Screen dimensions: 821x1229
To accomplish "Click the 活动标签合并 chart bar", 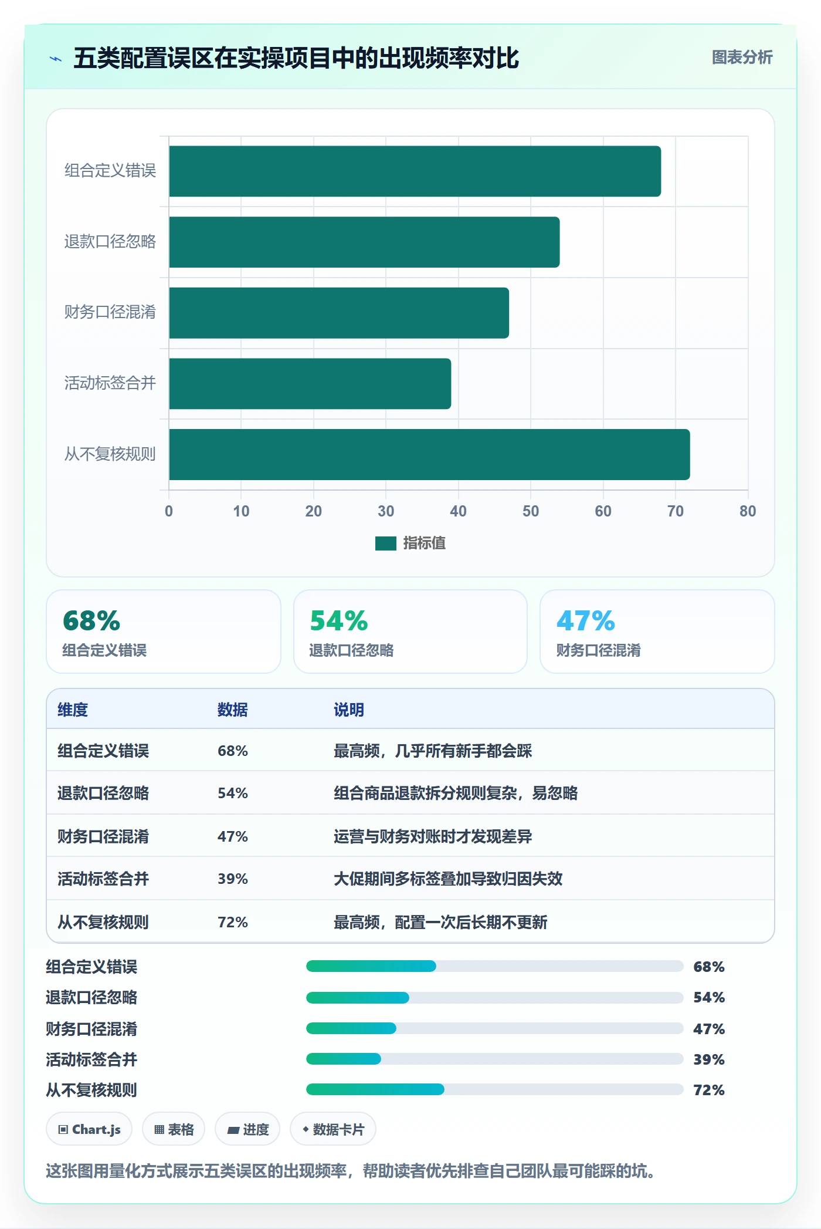I will (x=310, y=384).
